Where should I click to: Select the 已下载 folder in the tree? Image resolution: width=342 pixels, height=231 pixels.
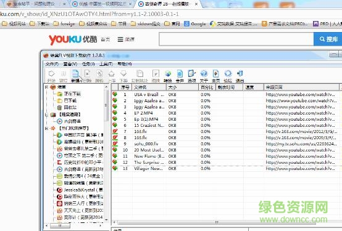67,100
